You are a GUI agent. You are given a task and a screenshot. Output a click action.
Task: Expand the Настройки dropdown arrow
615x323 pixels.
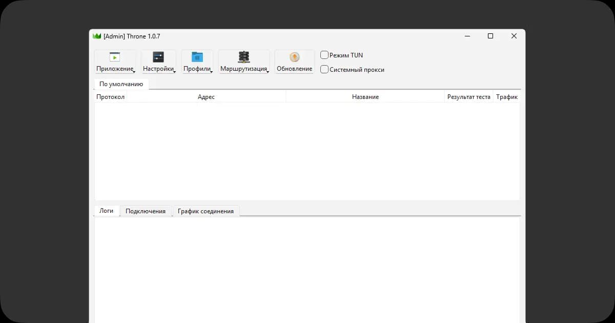pyautogui.click(x=174, y=72)
